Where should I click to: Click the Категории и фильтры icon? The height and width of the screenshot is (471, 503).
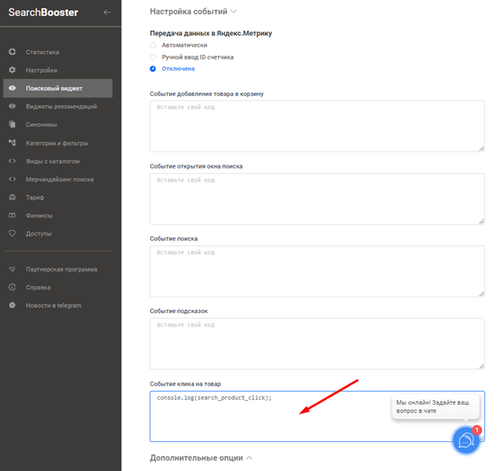coord(12,143)
